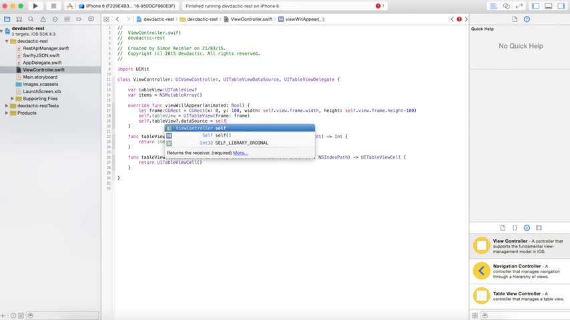Toggle the navigator panel visibility
The width and height of the screenshot is (570, 320).
point(535,6)
